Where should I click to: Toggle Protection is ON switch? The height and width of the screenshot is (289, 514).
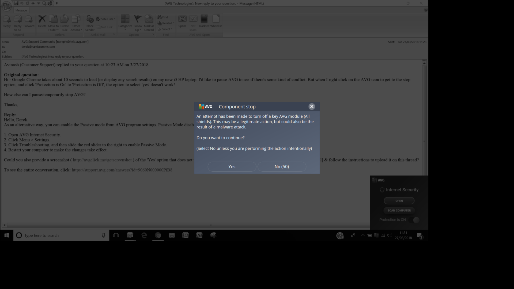pyautogui.click(x=414, y=220)
